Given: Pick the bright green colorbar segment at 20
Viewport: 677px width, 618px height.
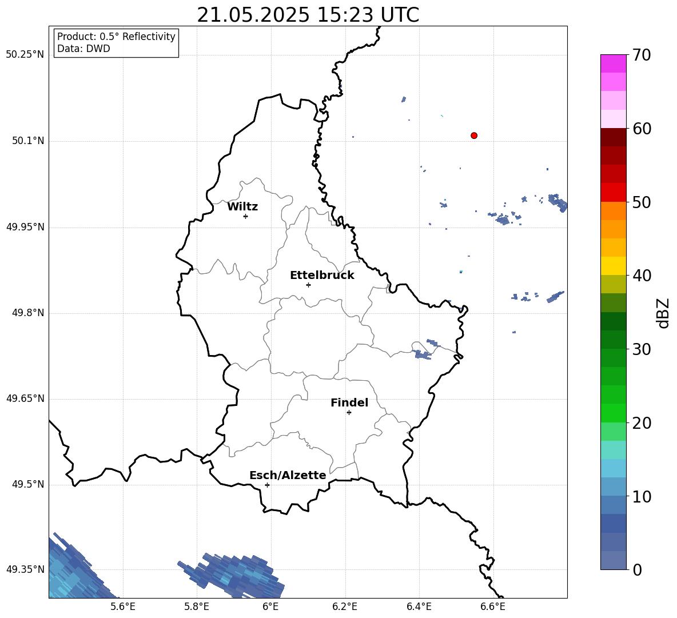Looking at the screenshot, I should (x=613, y=413).
